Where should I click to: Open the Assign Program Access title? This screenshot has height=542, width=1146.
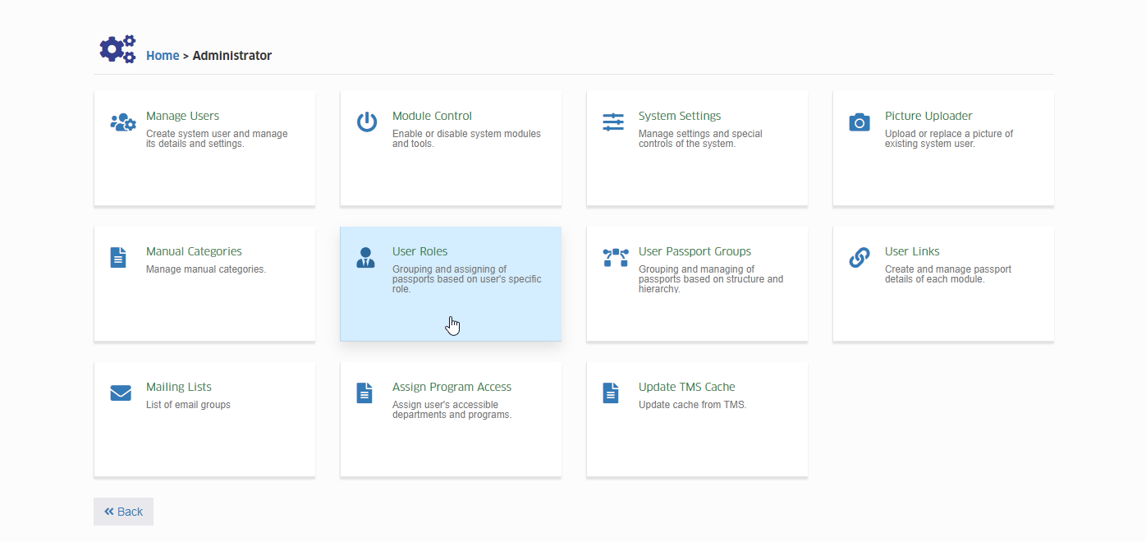[x=452, y=387]
